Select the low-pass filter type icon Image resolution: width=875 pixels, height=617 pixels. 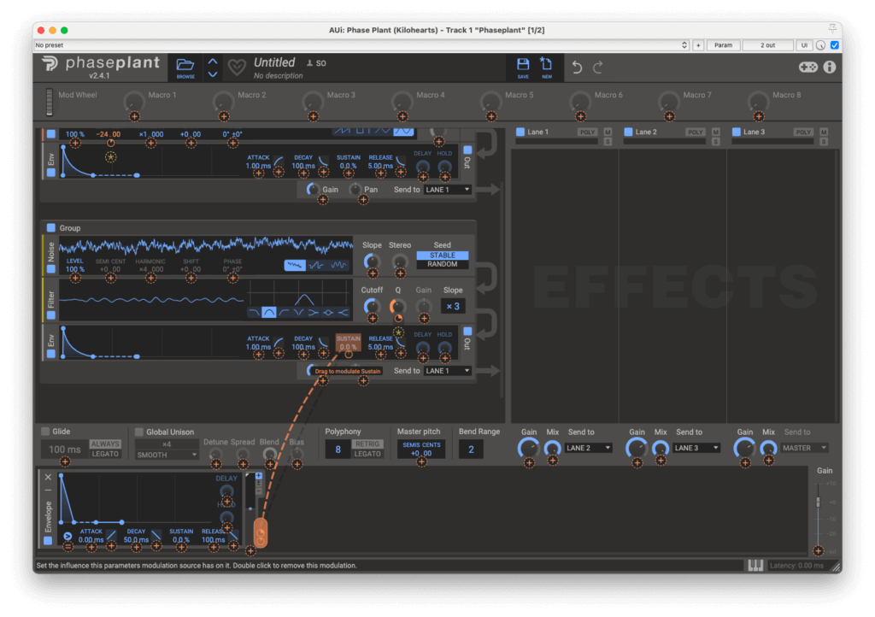tap(254, 313)
